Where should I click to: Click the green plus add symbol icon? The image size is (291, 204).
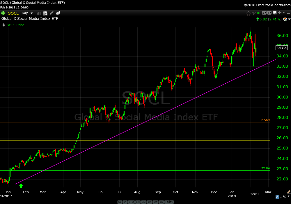click(3, 13)
